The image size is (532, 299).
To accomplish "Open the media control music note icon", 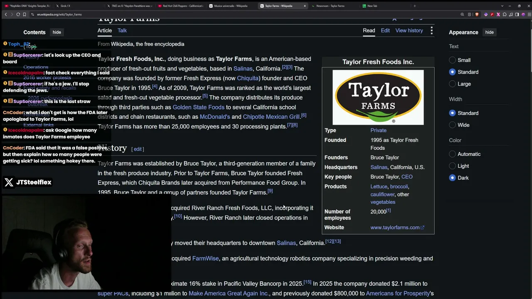I will pos(511,15).
